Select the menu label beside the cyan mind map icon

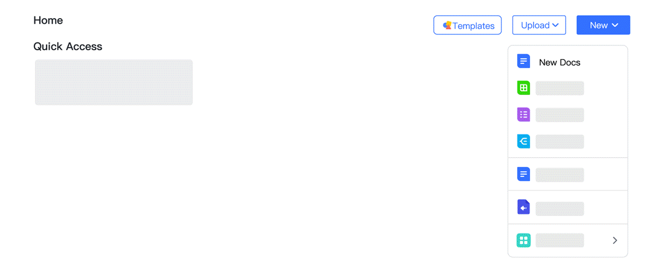coord(559,141)
